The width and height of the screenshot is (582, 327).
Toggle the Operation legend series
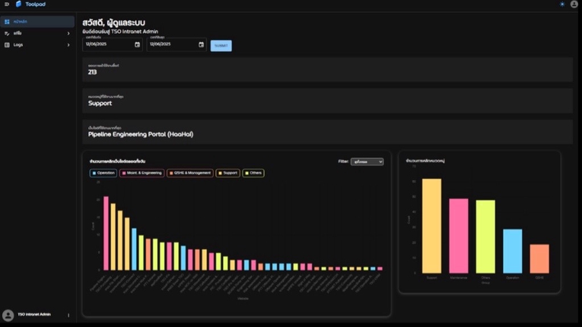click(x=103, y=173)
